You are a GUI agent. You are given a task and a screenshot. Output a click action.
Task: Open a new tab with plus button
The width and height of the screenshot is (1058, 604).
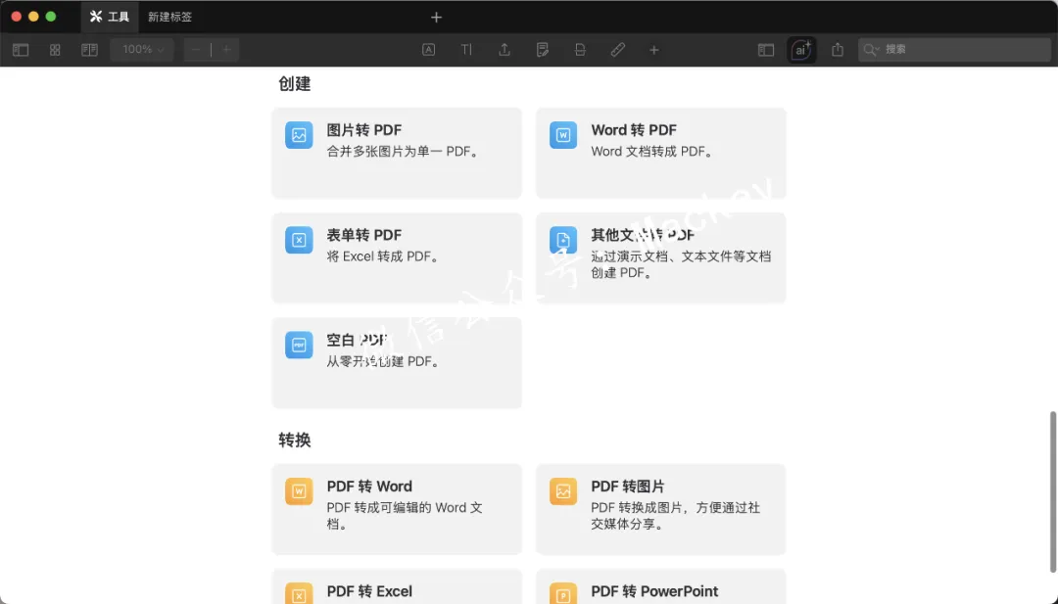[x=436, y=17]
